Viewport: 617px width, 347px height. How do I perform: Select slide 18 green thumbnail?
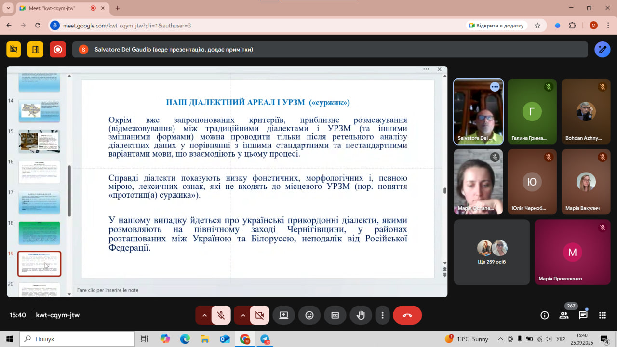39,233
